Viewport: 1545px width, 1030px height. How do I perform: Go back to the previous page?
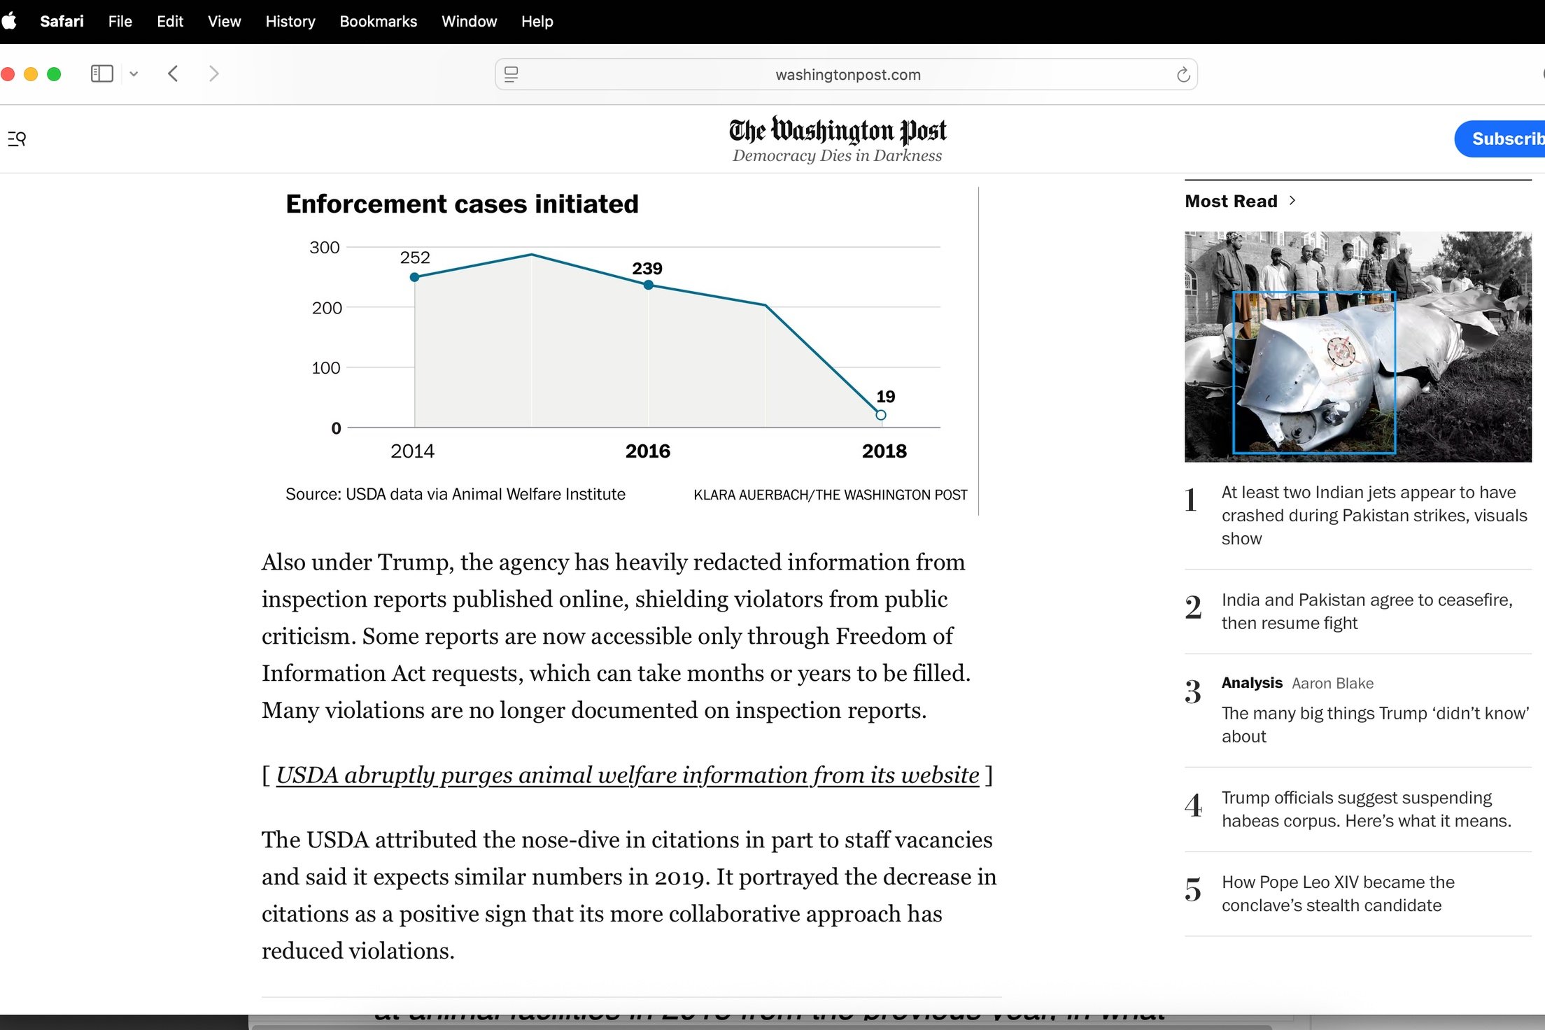[x=173, y=73]
